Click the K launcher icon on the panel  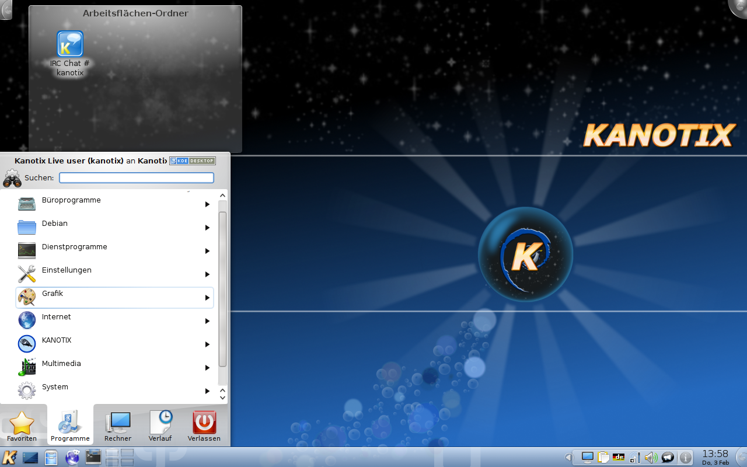pyautogui.click(x=10, y=458)
